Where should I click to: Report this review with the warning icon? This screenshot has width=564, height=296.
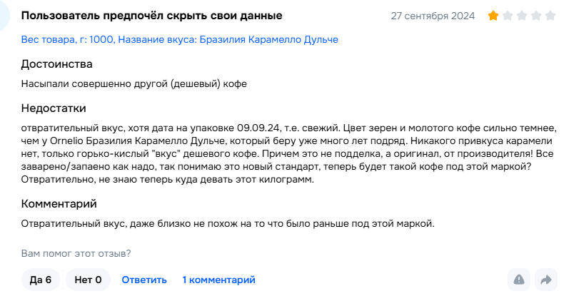[519, 280]
